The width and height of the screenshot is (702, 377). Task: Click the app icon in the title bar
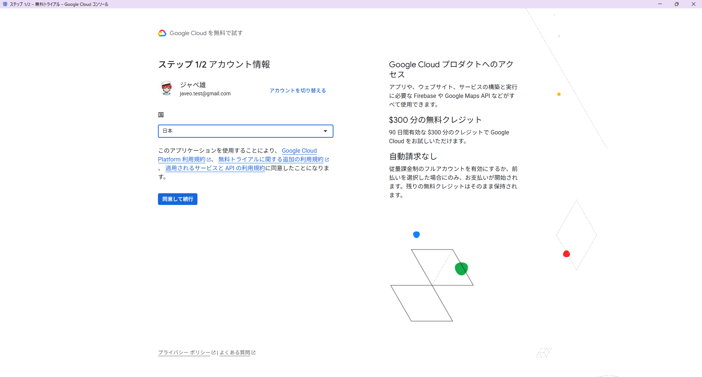pyautogui.click(x=5, y=4)
